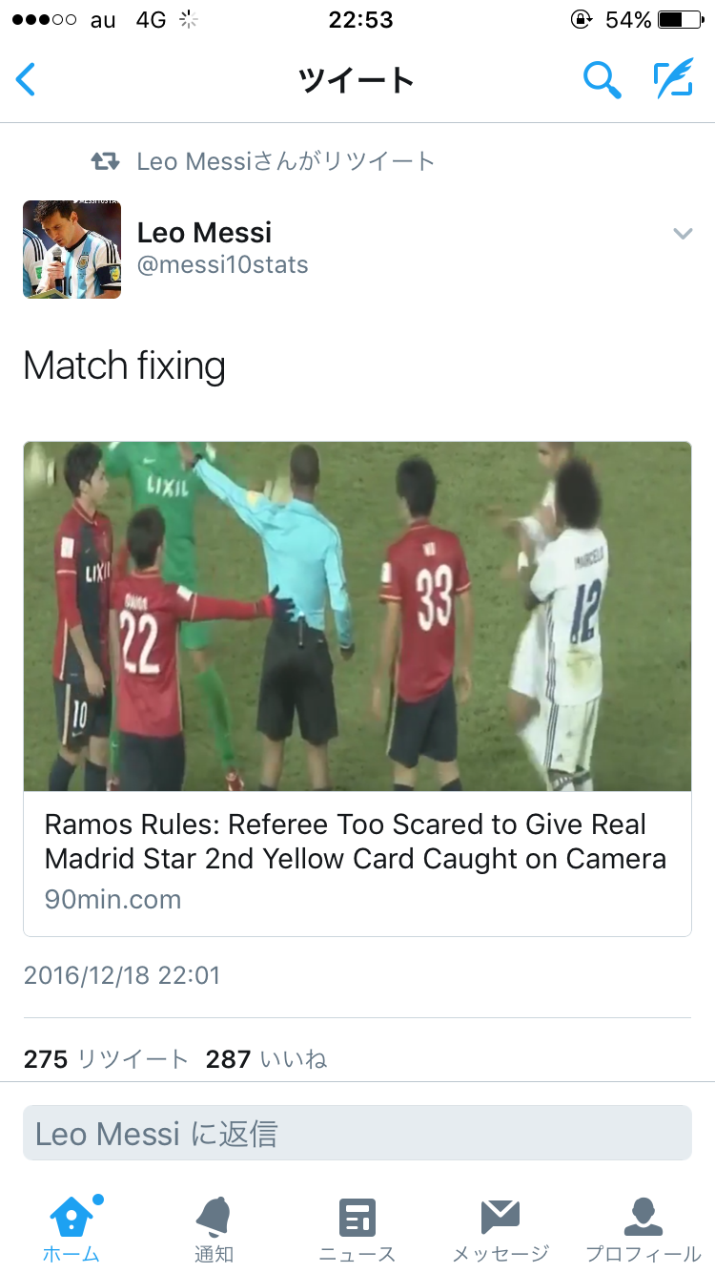Open the search magnifier icon
The height and width of the screenshot is (1273, 715).
point(603,80)
